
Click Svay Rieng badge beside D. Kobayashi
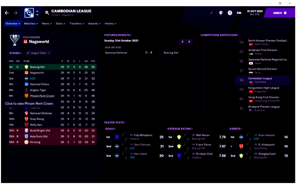click(x=241, y=147)
